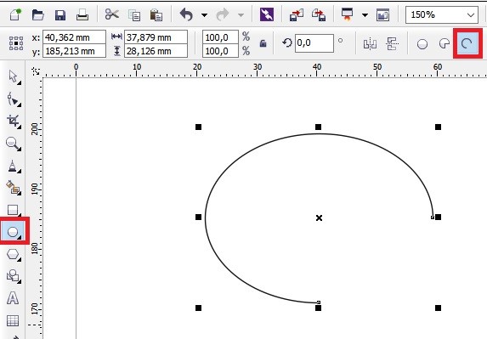The height and width of the screenshot is (339, 487).
Task: Click the left-middle selection handle
Action: tap(199, 218)
